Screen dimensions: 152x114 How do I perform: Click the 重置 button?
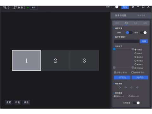pos(9,102)
